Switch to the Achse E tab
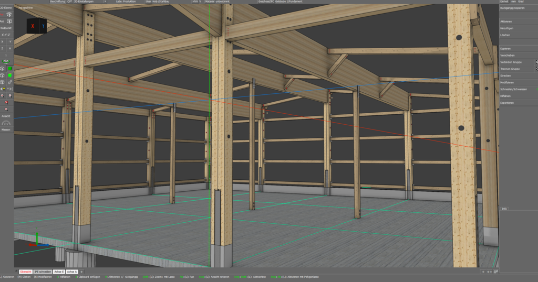Viewport: 538px width, 282px height. pyautogui.click(x=58, y=272)
